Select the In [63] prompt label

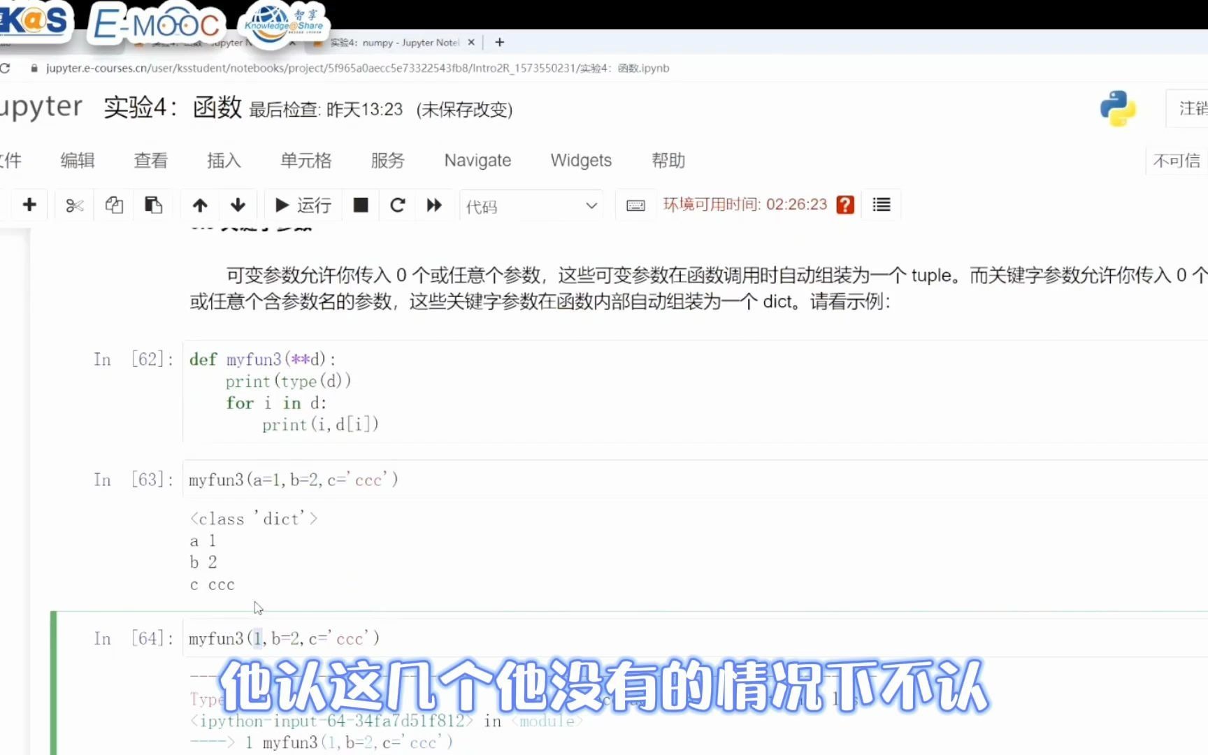coord(133,480)
